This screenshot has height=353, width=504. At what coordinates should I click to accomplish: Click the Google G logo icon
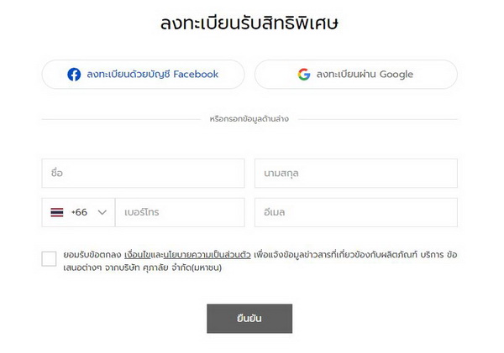click(x=304, y=75)
